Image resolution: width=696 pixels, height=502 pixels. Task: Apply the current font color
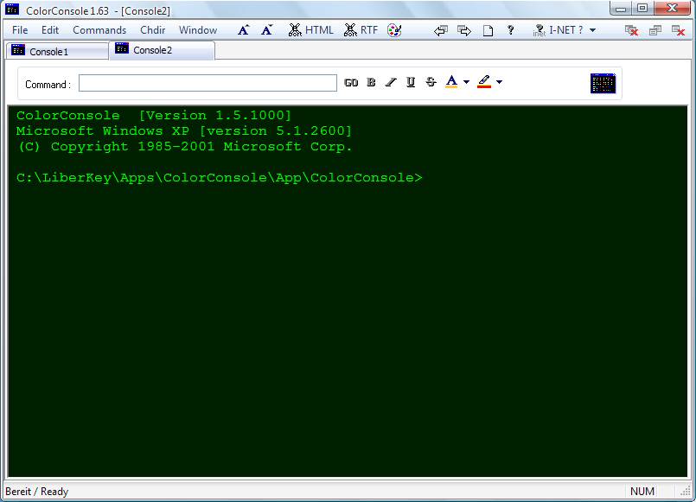pos(451,82)
